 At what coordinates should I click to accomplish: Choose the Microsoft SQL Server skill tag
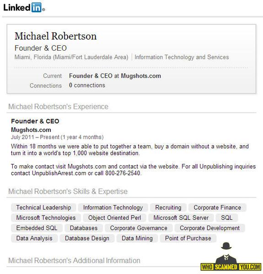tap(181, 218)
